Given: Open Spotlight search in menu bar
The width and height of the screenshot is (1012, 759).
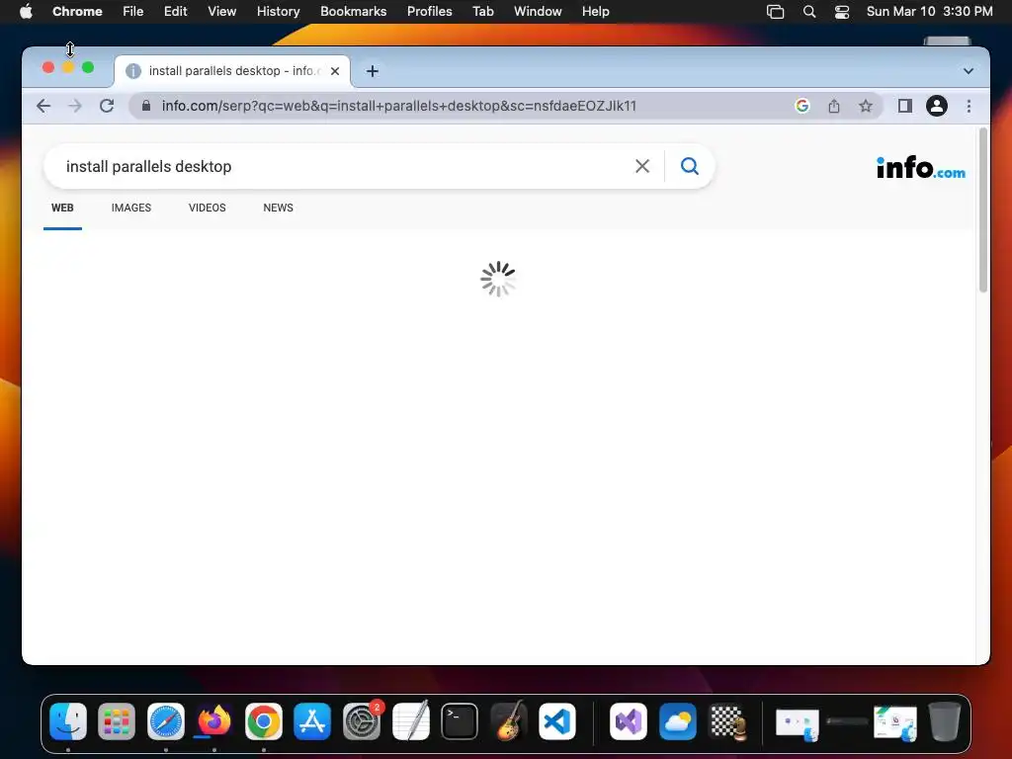Looking at the screenshot, I should [x=808, y=12].
